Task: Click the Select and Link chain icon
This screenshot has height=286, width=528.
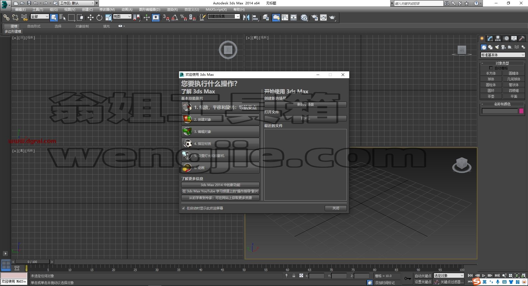Action: click(x=6, y=18)
